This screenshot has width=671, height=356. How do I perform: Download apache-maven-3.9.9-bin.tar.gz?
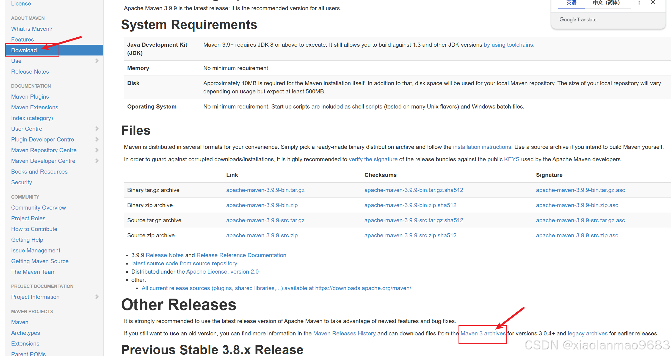click(265, 190)
